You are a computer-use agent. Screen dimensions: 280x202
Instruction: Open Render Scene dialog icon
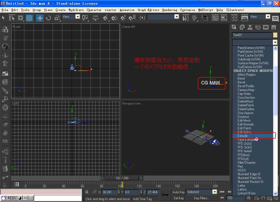(x=244, y=18)
